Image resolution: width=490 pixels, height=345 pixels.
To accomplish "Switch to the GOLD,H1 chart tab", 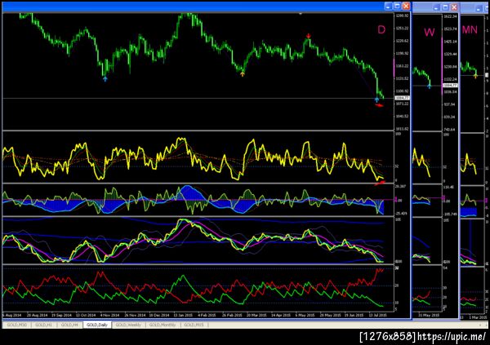I will (43, 325).
